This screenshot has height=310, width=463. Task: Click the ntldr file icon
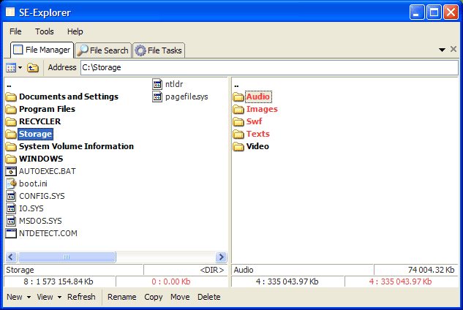[x=157, y=84]
